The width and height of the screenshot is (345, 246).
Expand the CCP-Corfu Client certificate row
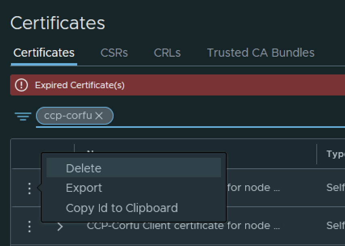coord(60,227)
